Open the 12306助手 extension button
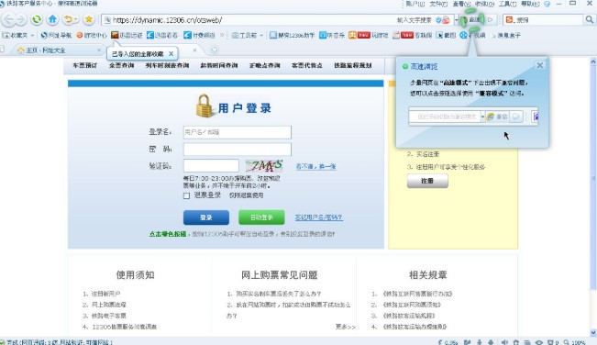Screen dimensions: 597x345 tap(292, 36)
